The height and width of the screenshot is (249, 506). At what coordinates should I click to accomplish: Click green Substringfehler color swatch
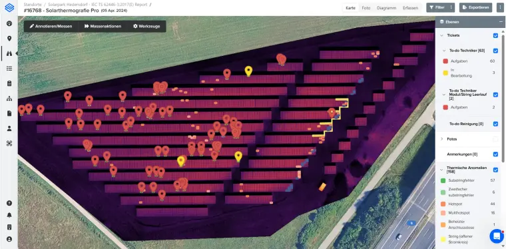click(443, 180)
